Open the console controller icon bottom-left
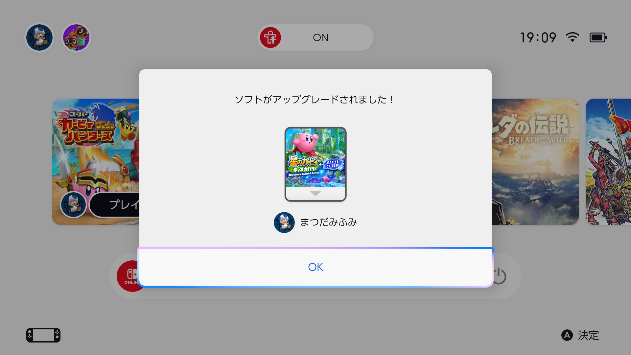This screenshot has height=355, width=631. [43, 335]
